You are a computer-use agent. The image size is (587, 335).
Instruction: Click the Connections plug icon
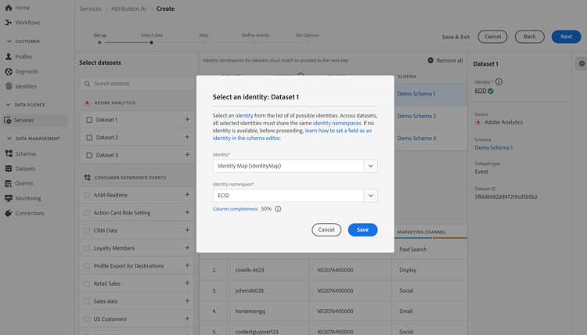tap(9, 213)
